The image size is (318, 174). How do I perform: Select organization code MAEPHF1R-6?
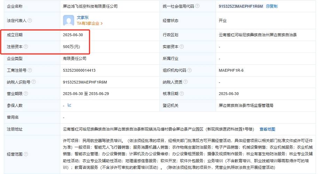tap(231, 70)
